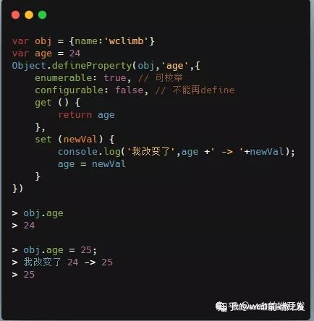
Task: Select the 'wclimb' string literal
Action: tap(126, 41)
